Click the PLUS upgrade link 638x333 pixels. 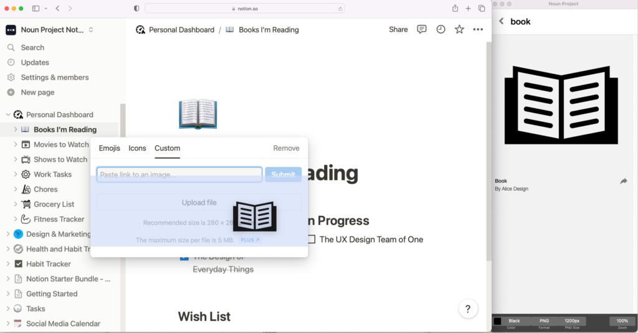(x=250, y=240)
